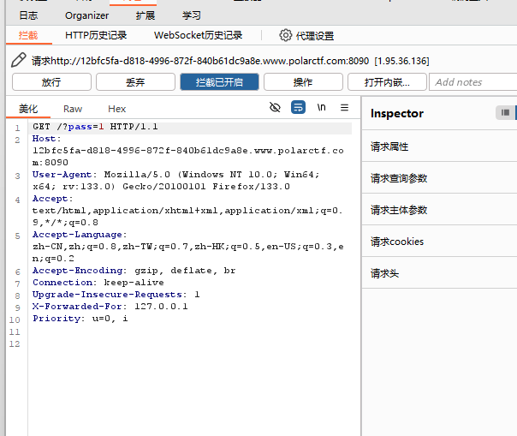Select the Organizer top tab

86,15
